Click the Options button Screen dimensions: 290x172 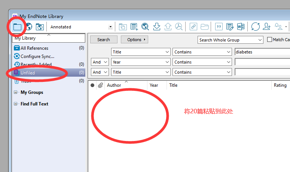pyautogui.click(x=134, y=40)
